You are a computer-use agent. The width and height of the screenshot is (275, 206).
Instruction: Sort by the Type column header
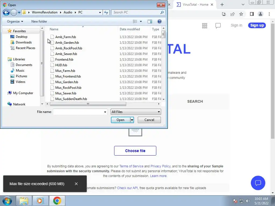pos(155,29)
